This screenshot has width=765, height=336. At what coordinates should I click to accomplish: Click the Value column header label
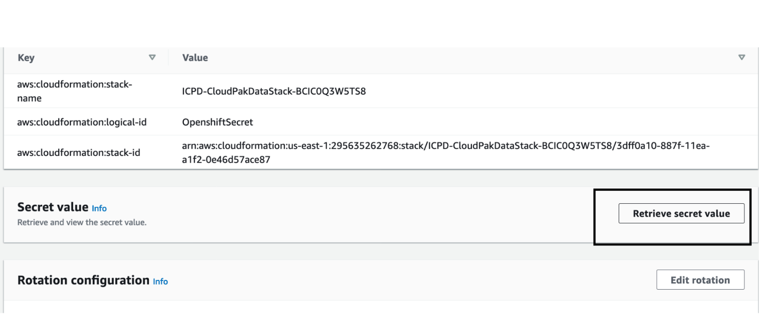(x=195, y=58)
